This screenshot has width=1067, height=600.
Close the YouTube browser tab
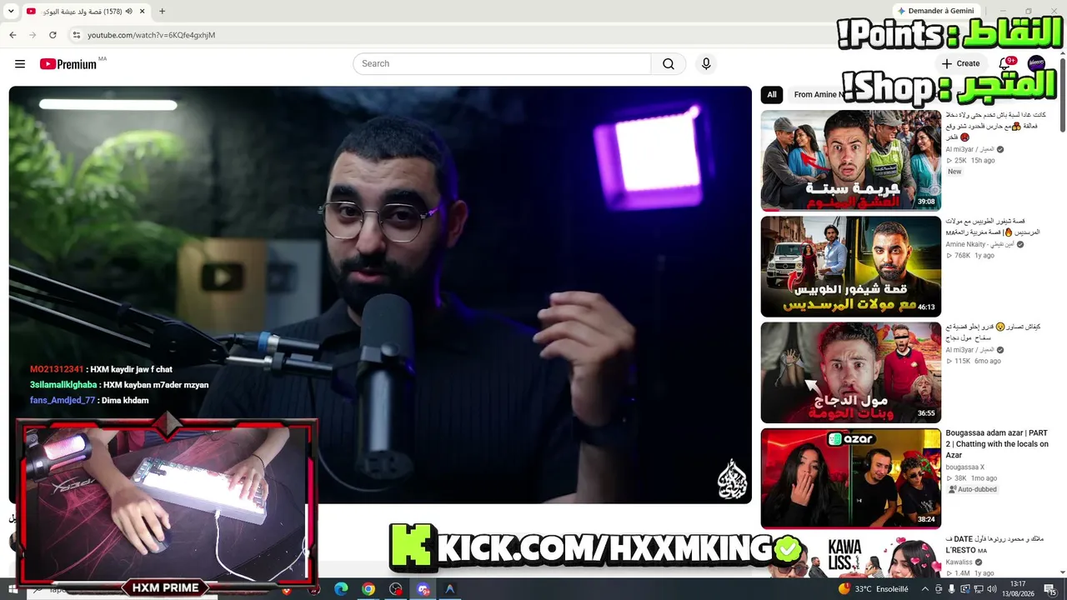(x=142, y=12)
